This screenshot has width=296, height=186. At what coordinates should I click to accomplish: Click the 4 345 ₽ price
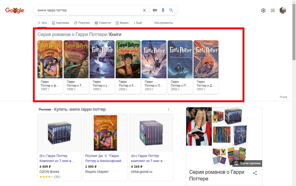point(137,167)
